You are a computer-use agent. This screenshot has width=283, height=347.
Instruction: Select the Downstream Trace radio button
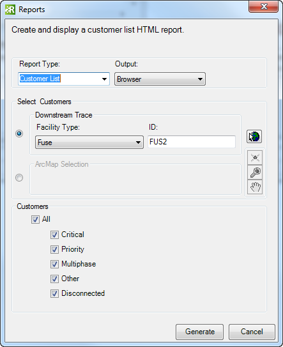pyautogui.click(x=19, y=134)
